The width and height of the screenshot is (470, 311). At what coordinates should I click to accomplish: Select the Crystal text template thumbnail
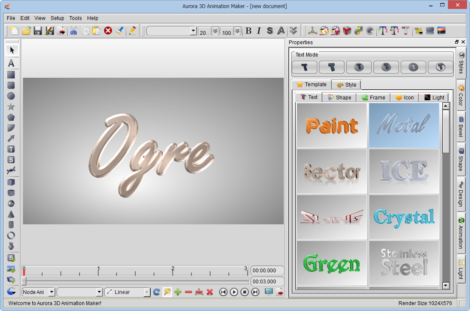tap(404, 217)
